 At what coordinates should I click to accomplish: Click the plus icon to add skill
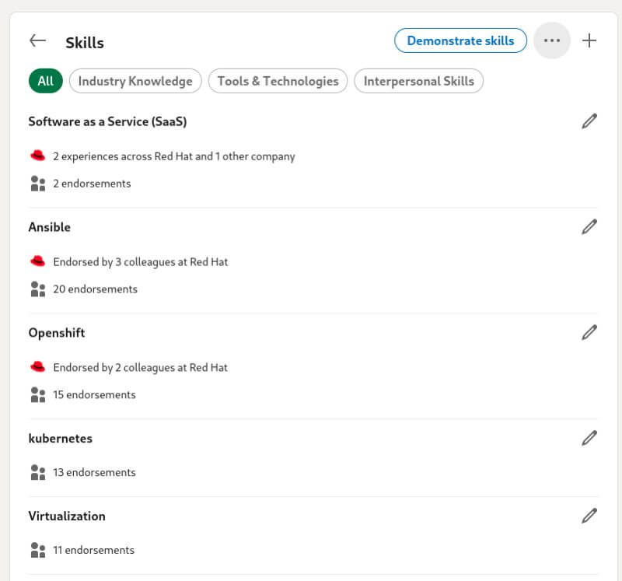coord(589,40)
